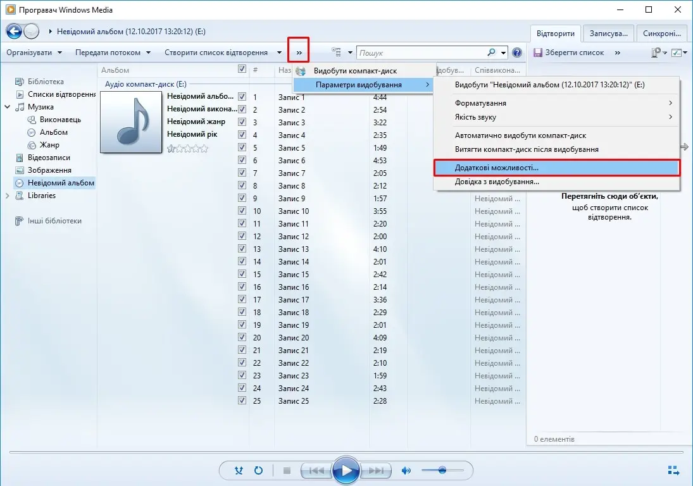Click the floppy disk Save list icon

(538, 53)
